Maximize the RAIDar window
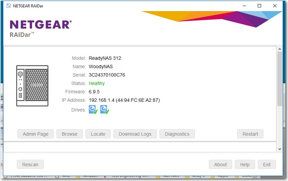Image resolution: width=288 pixels, height=181 pixels. pos(259,6)
